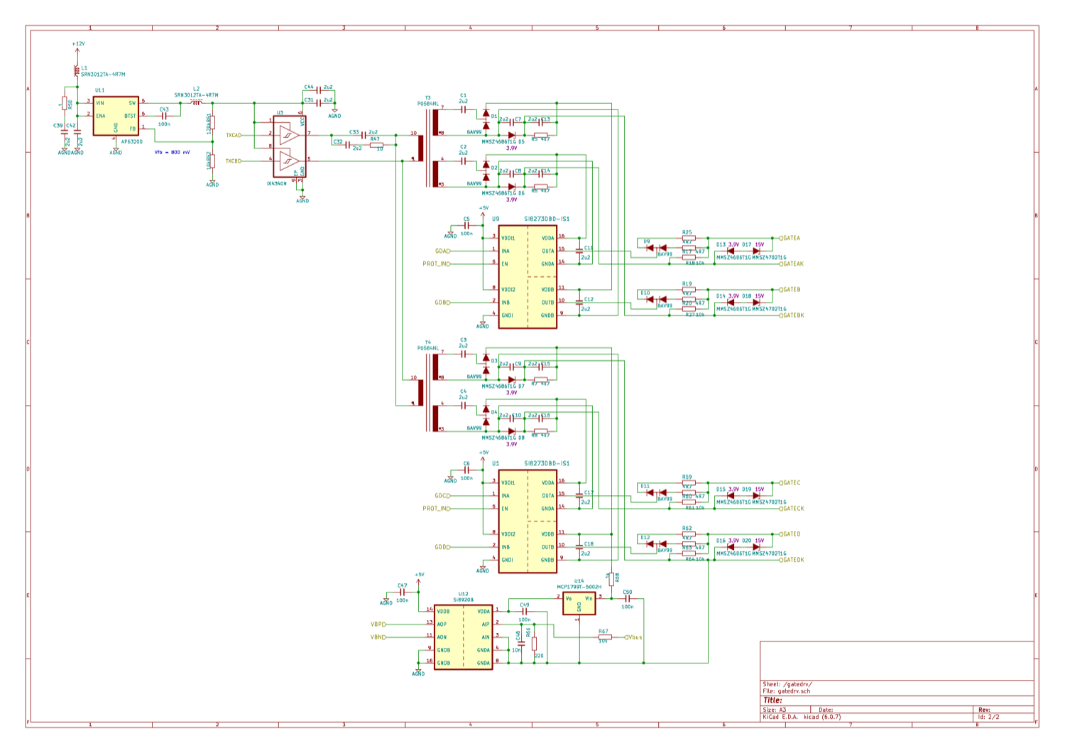Click the U9 SI82730BD isolator symbol
This screenshot has height=753, width=1065.
[528, 277]
